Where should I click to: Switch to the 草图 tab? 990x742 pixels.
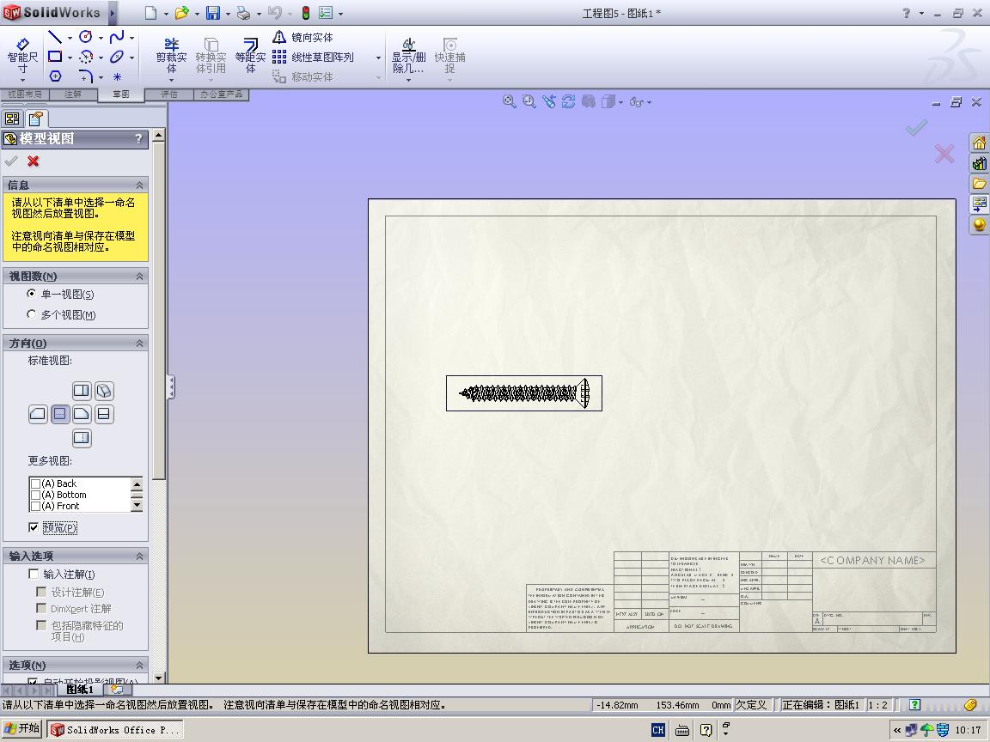click(121, 94)
